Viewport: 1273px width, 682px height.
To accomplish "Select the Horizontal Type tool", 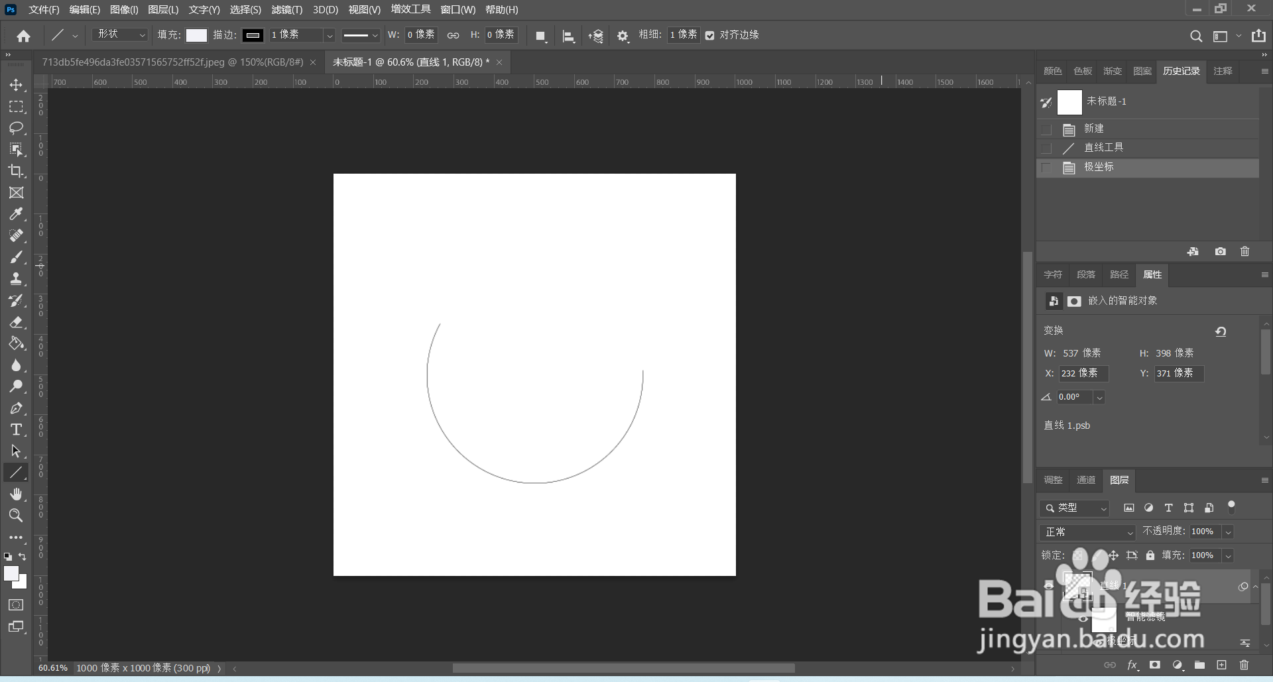I will [16, 429].
